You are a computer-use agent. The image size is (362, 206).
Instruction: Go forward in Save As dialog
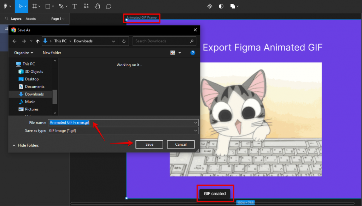click(24, 41)
